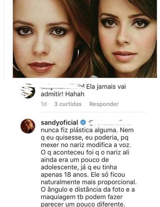This screenshot has height=207, width=160.
Task: Click the "1d" comment timestamp
Action: click(x=44, y=104)
